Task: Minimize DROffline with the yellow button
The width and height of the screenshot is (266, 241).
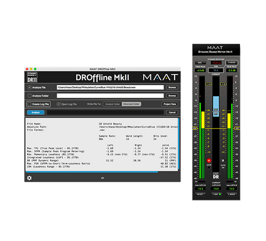Action: coord(31,69)
